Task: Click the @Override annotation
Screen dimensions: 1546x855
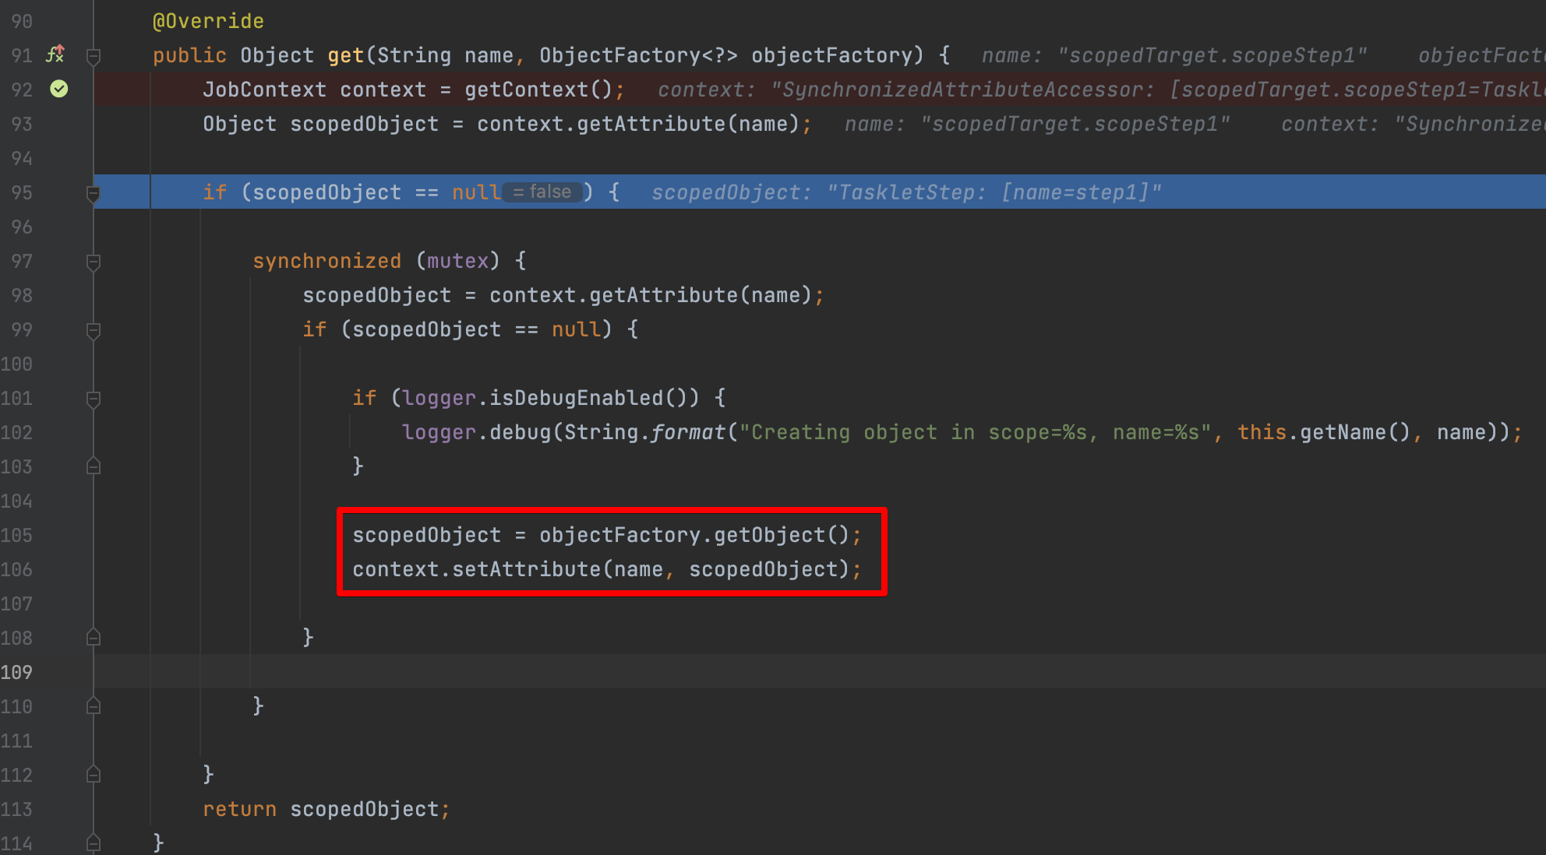Action: (208, 21)
